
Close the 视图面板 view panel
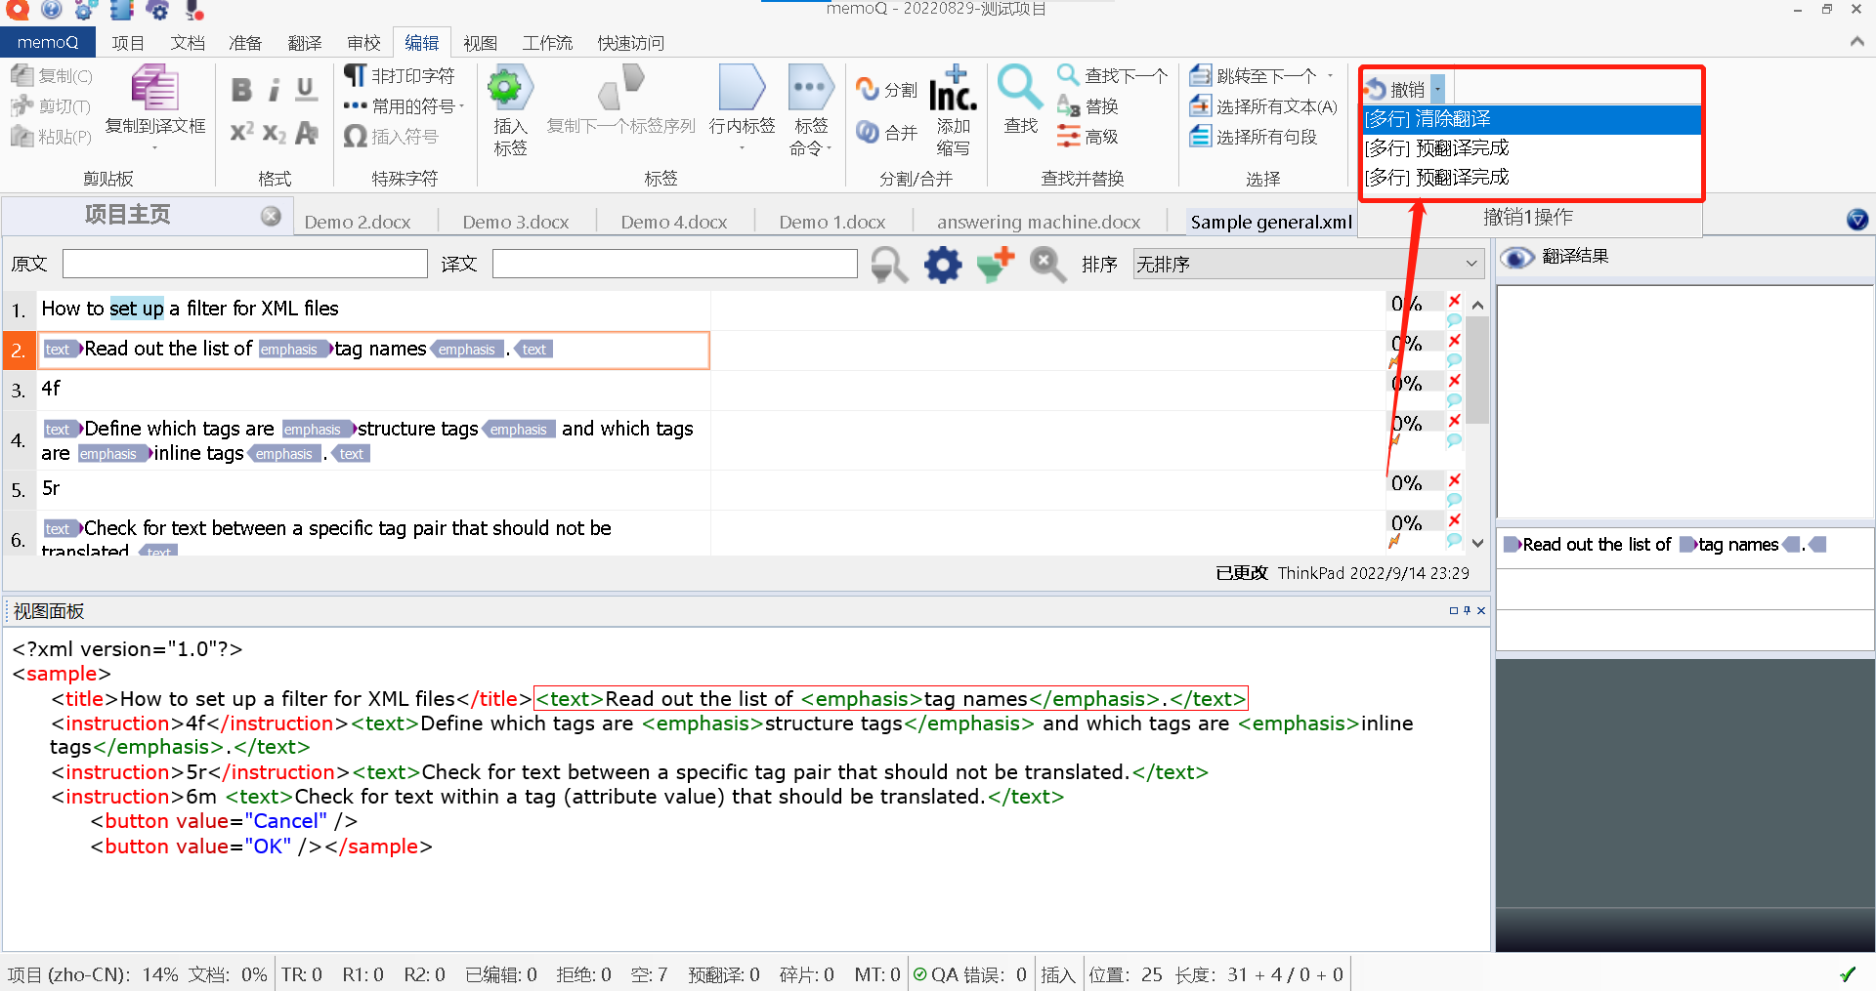pos(1481,610)
